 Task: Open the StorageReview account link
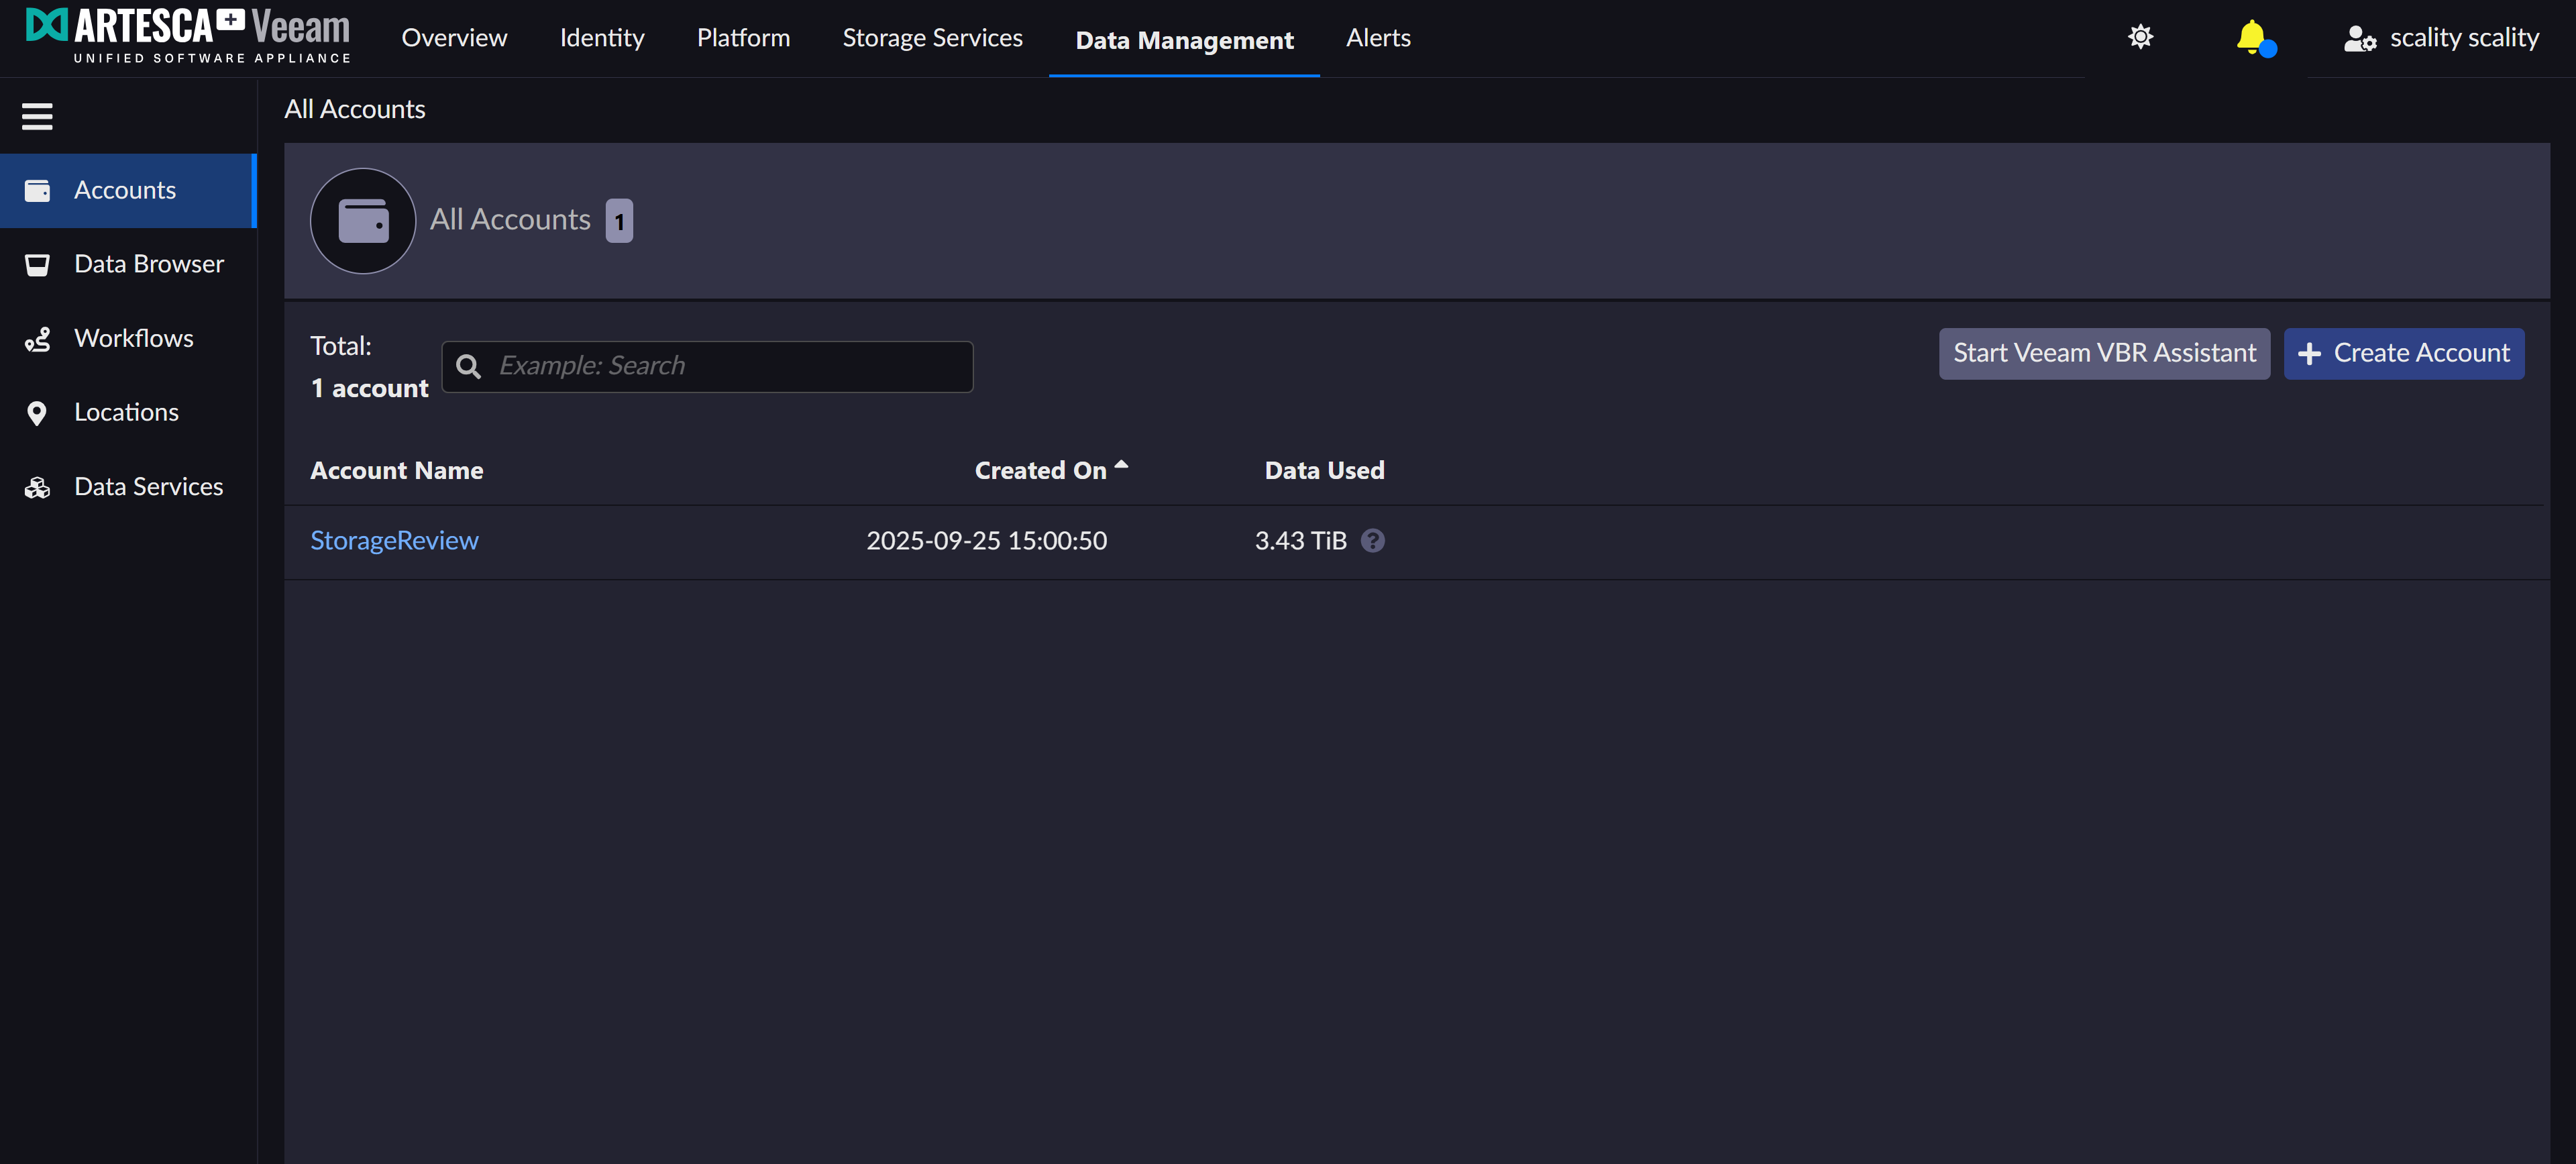pyautogui.click(x=394, y=541)
